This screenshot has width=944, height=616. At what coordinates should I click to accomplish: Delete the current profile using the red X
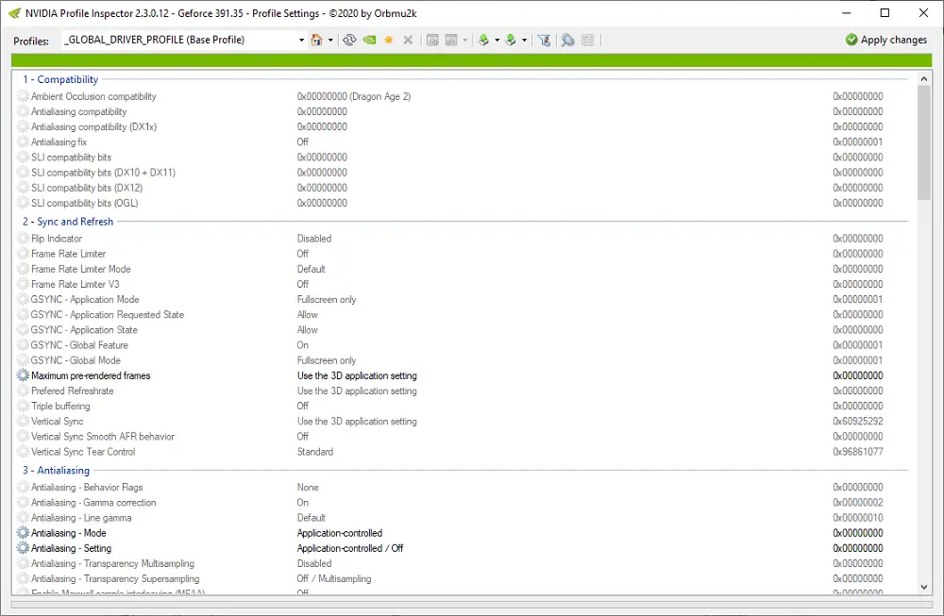409,40
